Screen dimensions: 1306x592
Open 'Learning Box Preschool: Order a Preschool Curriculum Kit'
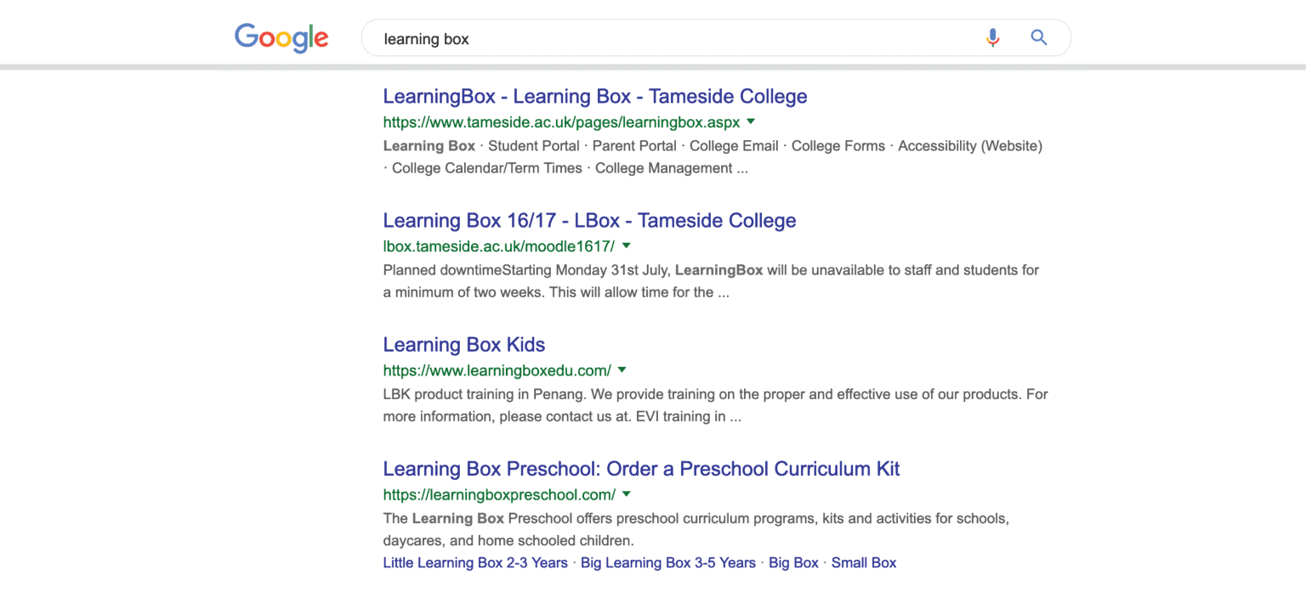pos(641,469)
